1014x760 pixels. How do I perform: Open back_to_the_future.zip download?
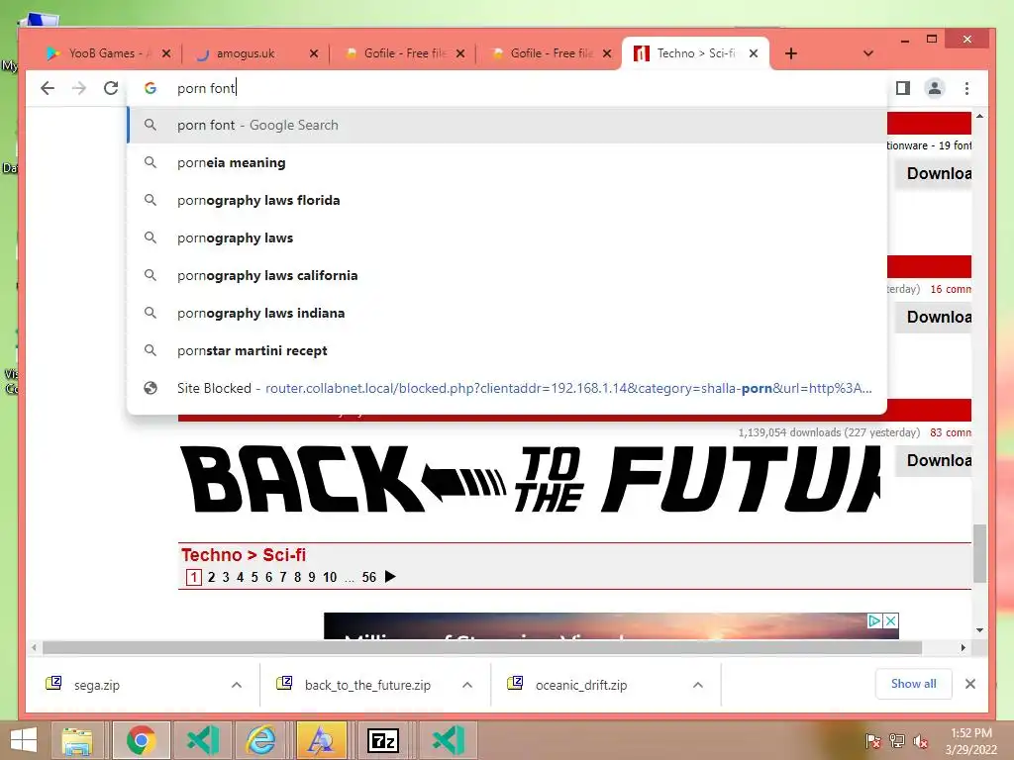tap(366, 685)
